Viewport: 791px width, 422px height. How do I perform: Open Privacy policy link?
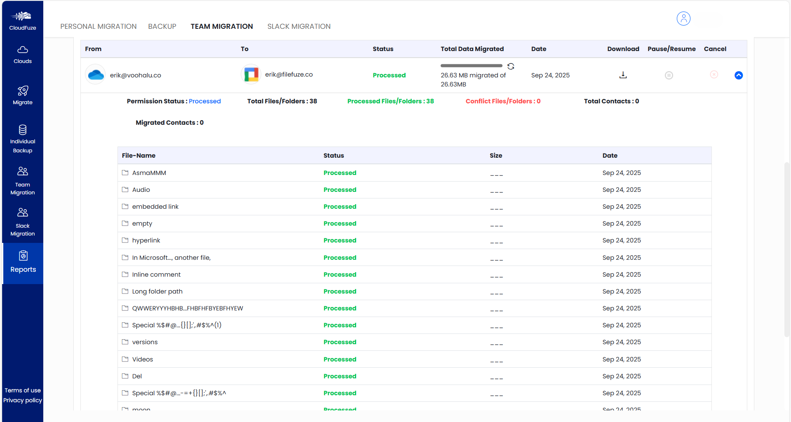pyautogui.click(x=23, y=400)
